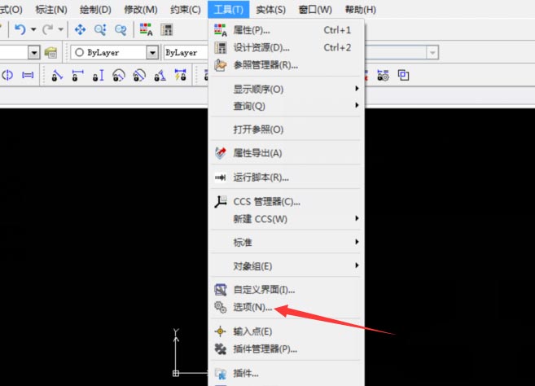535x386 pixels.
Task: Expand the 查询(Q) submenu
Action: point(287,106)
